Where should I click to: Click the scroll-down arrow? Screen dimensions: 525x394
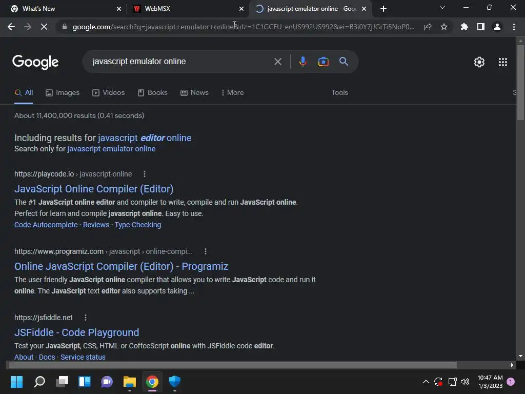point(520,356)
